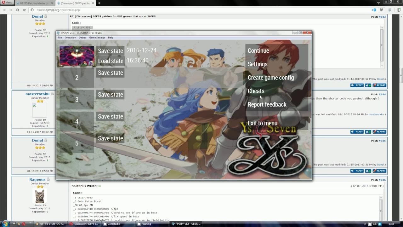
Task: Load state from slot 1
Action: (110, 61)
